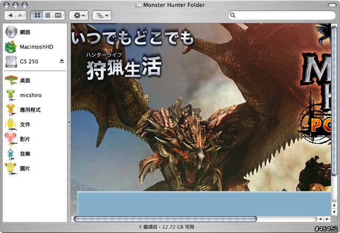Viewport: 340px width, 233px height.
Task: Open the 影片 movies icon
Action: [x=11, y=139]
